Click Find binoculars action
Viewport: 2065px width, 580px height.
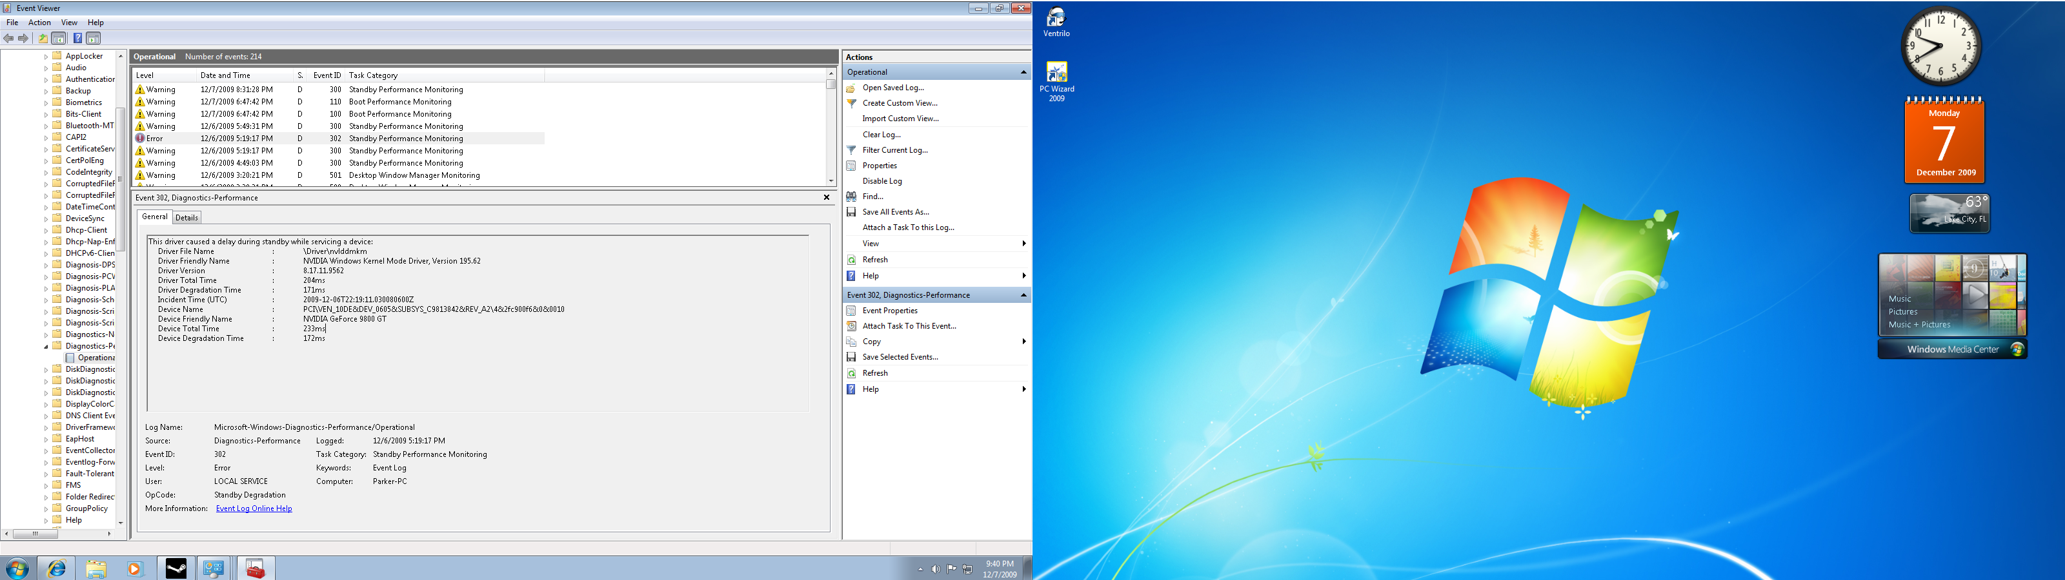[872, 197]
